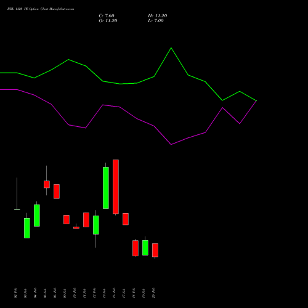The image size is (308, 308).
Task: Click the green line's highest peak
Action: [x=171, y=48]
